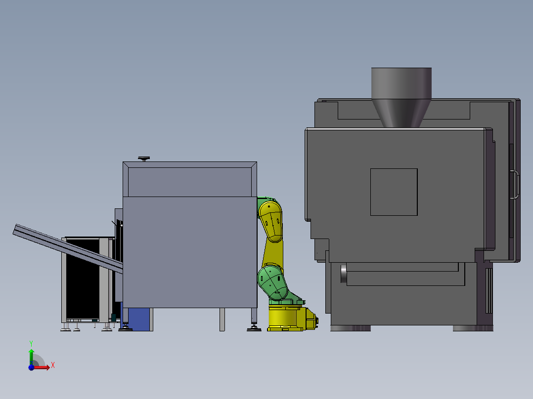This screenshot has height=399, width=533.
Task: Select the cylindrical hopper on top of machine
Action: click(x=401, y=97)
